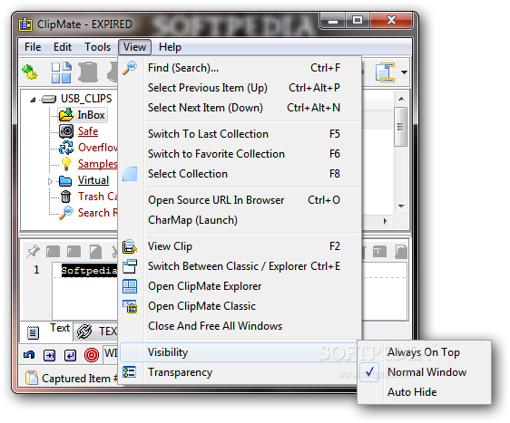Image resolution: width=510 pixels, height=423 pixels.
Task: Select Previous Item (Up) menu entry
Action: [240, 88]
